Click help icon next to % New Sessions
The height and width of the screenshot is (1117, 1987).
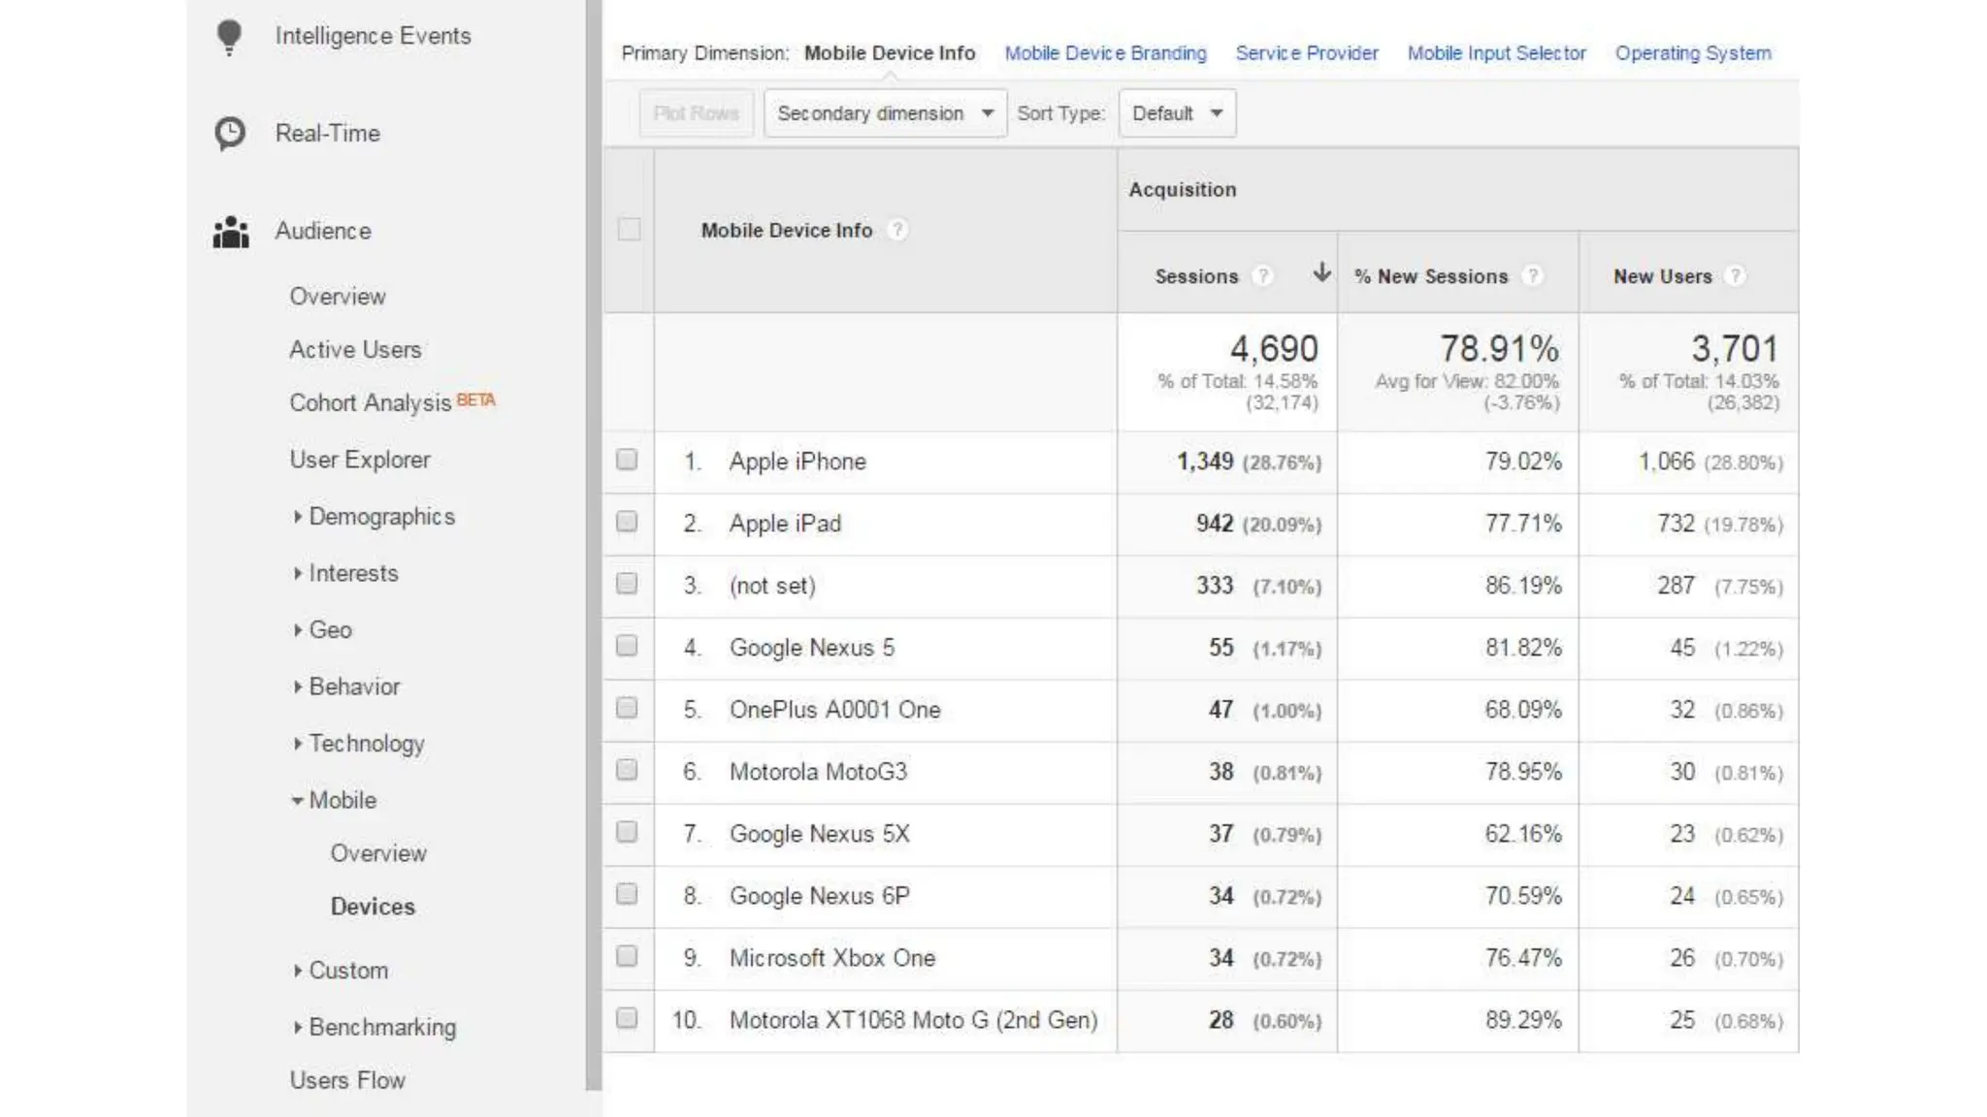point(1532,276)
